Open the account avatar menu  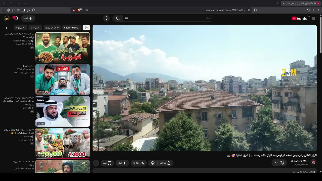pos(7,18)
